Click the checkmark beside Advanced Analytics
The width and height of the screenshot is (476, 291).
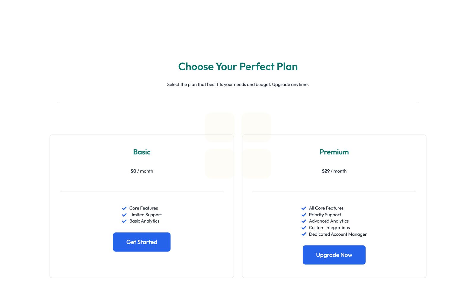[x=304, y=221]
